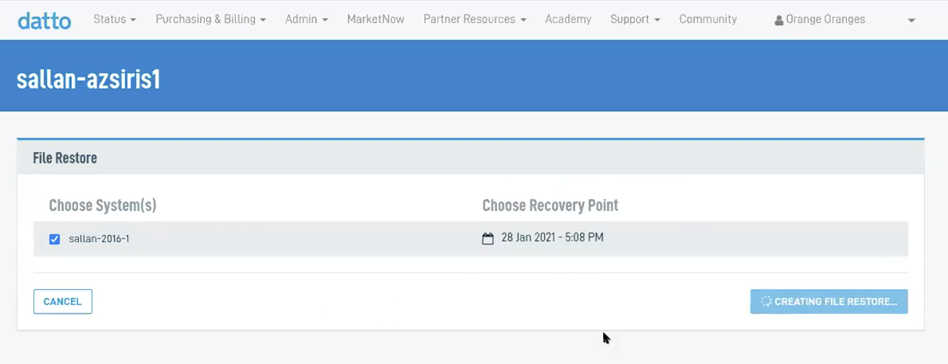Screen dimensions: 948x364
Task: Click the Creating File Restore button text
Action: point(836,302)
